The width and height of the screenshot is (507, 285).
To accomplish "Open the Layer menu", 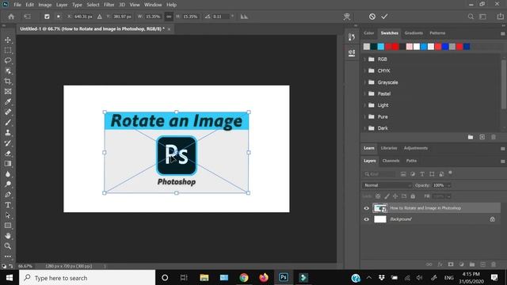I will (x=62, y=5).
